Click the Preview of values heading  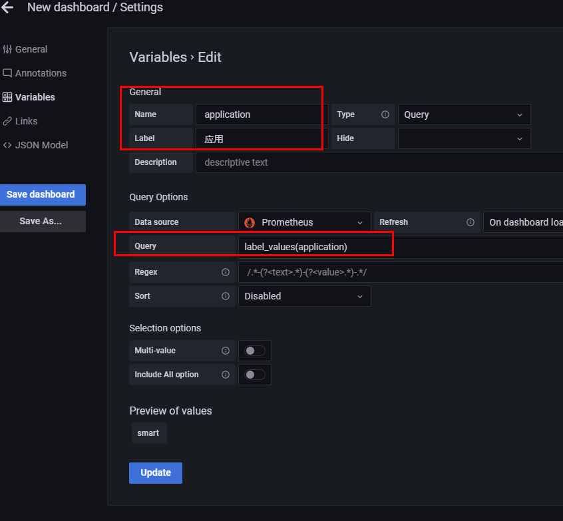(170, 411)
